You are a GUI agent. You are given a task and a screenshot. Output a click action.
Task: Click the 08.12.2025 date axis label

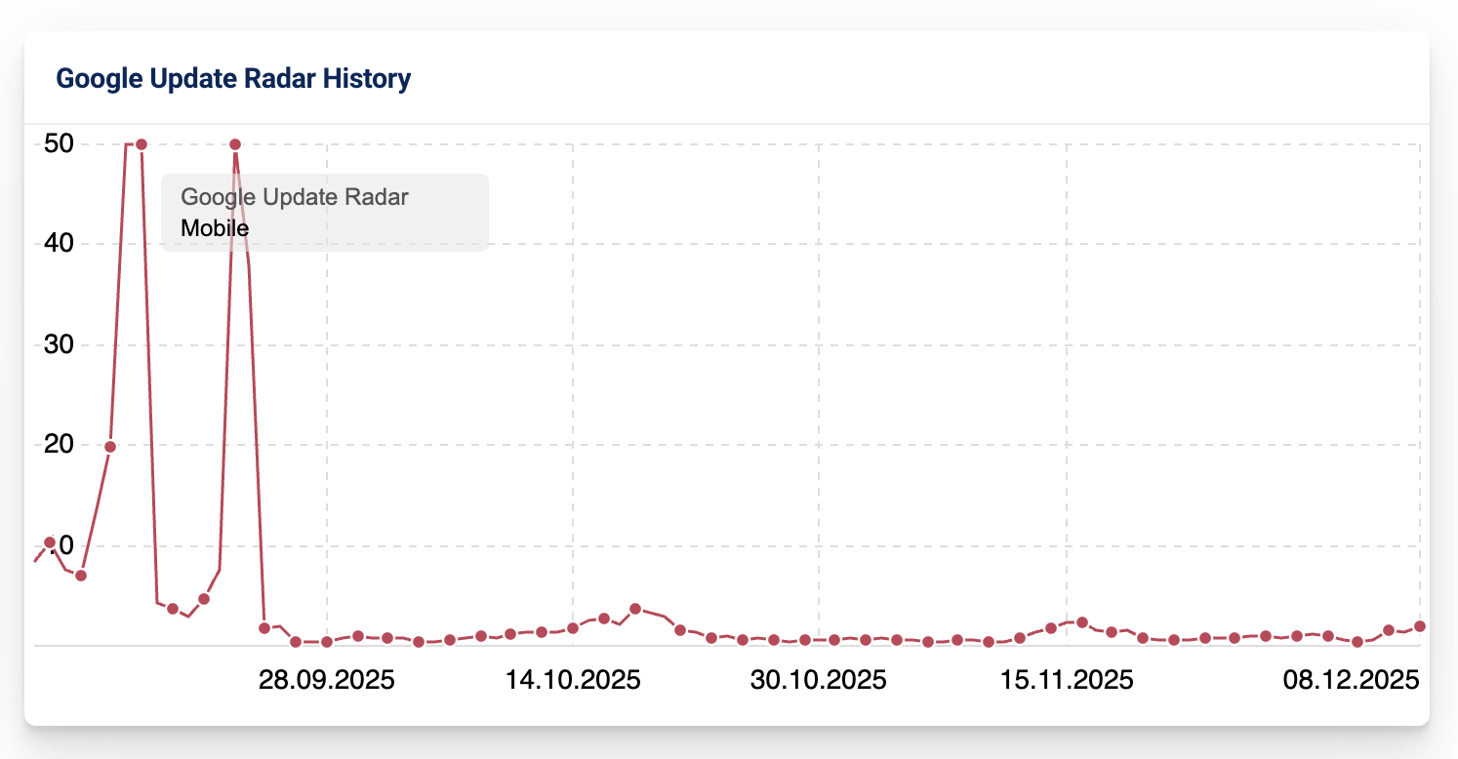tap(1351, 680)
